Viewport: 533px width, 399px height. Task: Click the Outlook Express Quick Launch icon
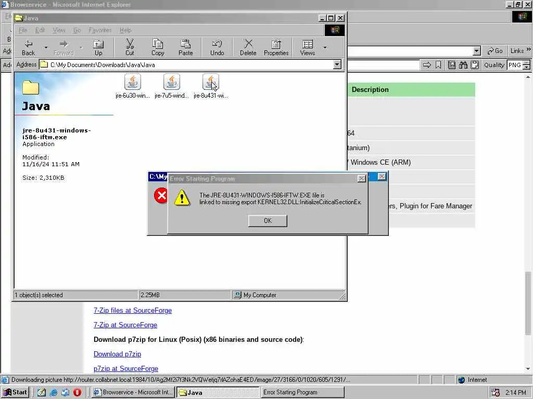pyautogui.click(x=65, y=393)
